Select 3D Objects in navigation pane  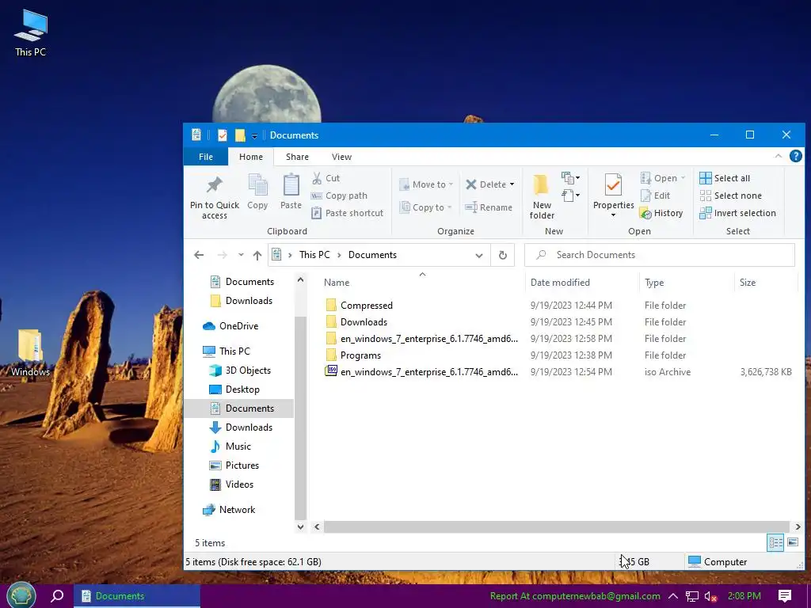tap(240, 370)
